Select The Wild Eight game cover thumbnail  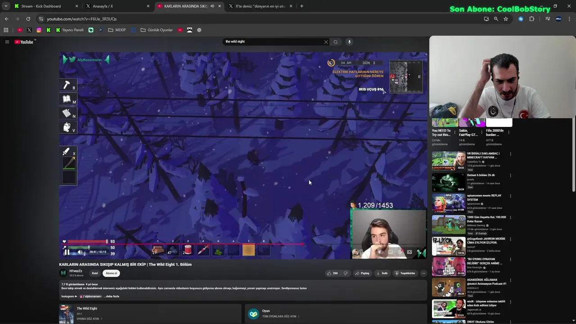66,314
